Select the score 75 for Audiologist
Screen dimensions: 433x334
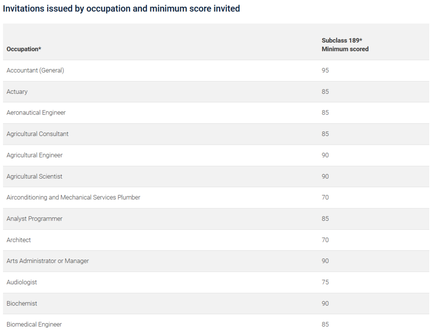tap(325, 282)
